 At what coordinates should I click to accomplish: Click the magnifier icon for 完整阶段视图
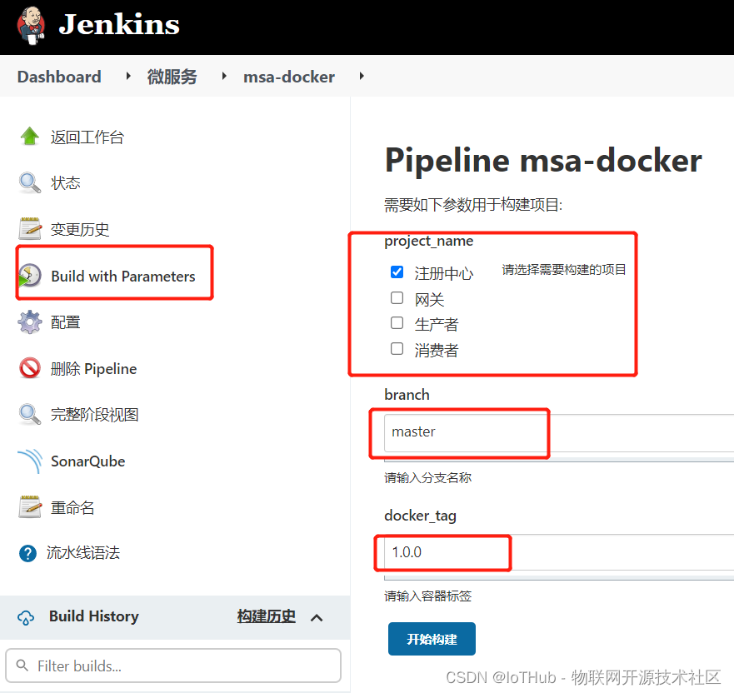[30, 414]
